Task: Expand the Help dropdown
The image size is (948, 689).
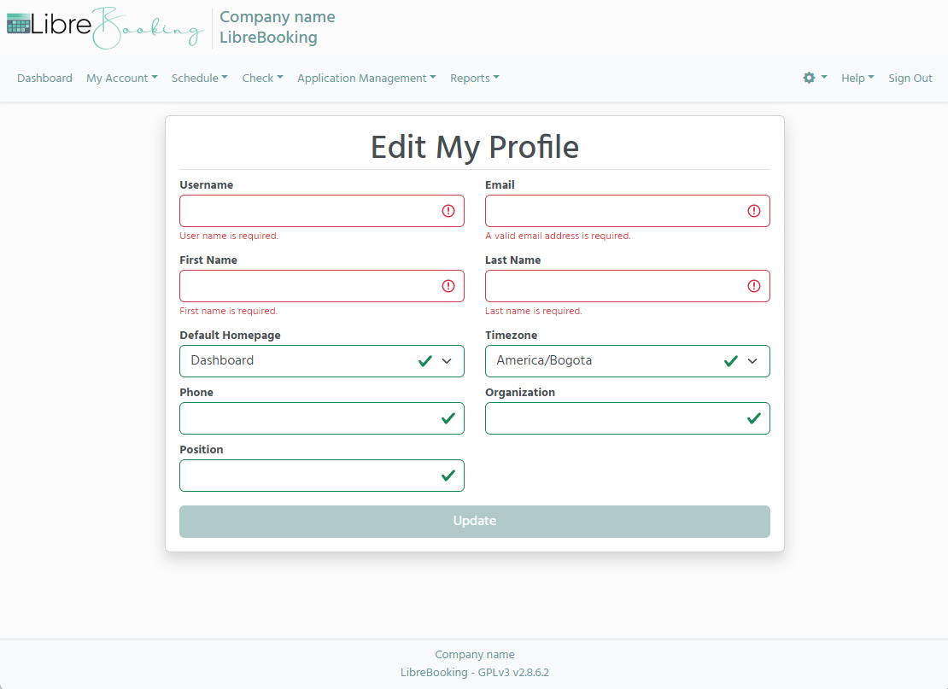Action: (857, 78)
